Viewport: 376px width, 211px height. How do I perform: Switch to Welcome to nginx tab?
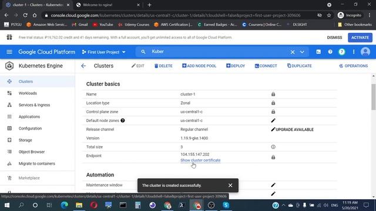tap(108, 5)
